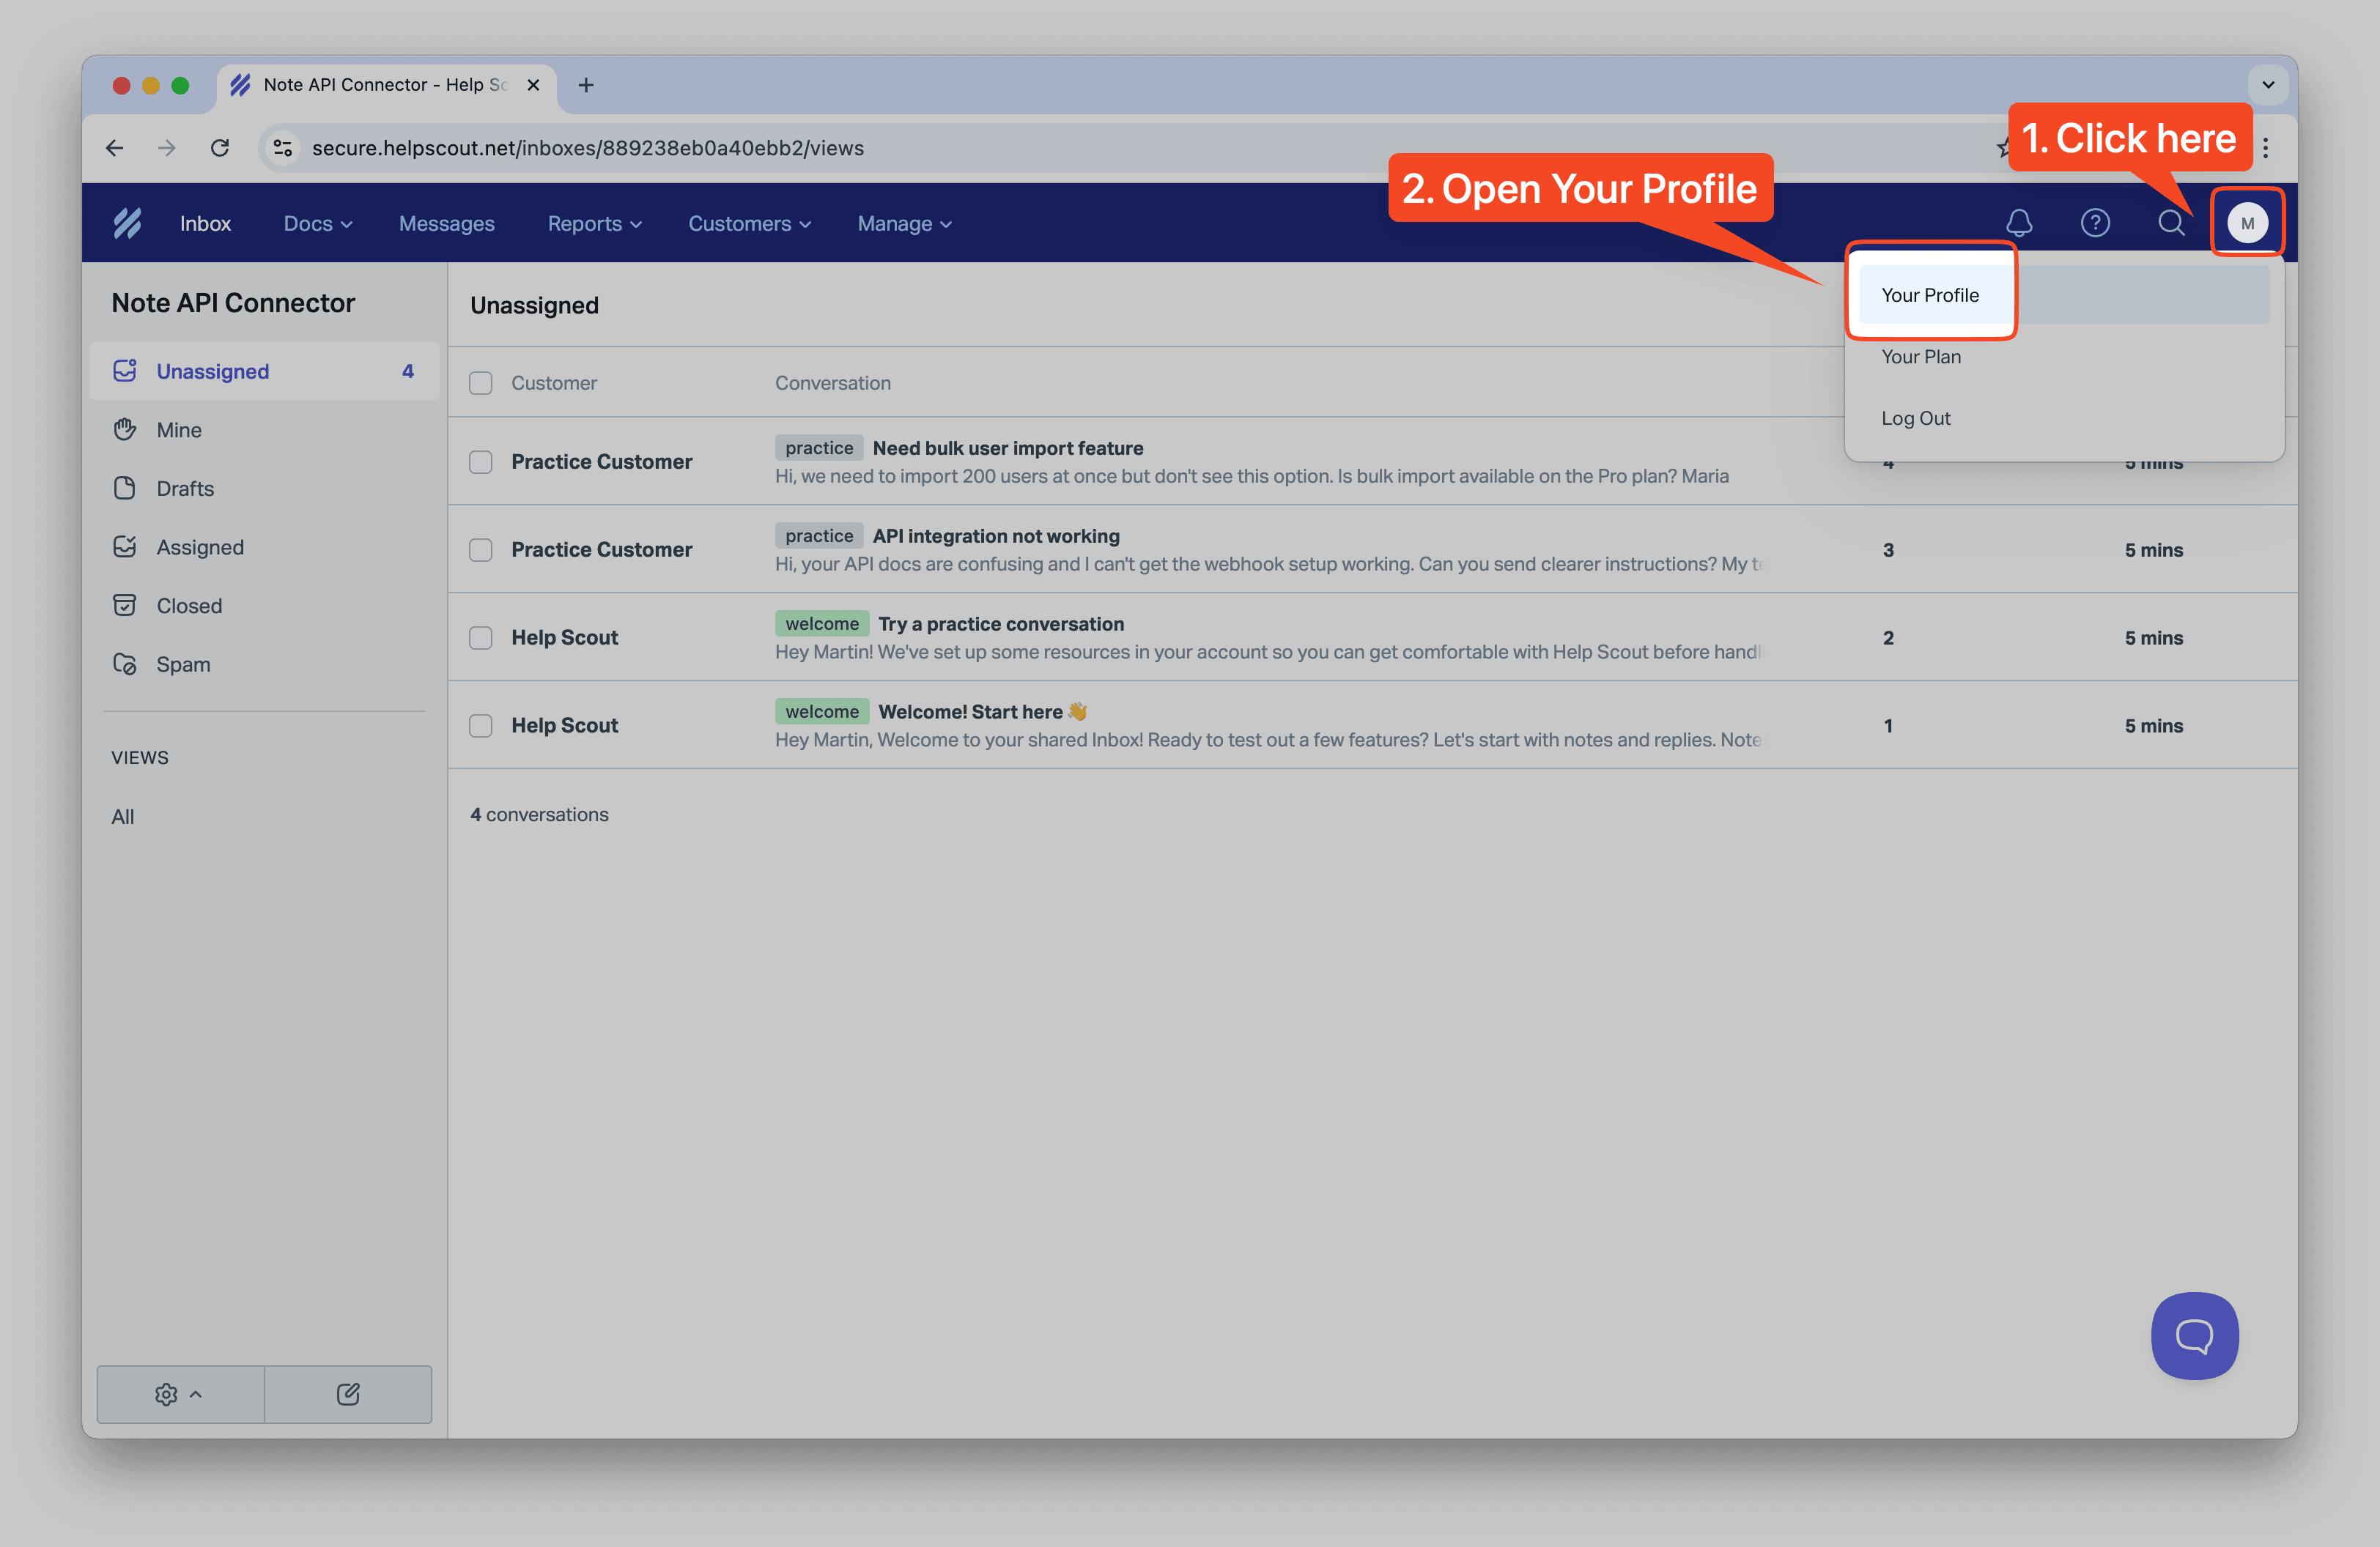Click the Unassigned folder icon in sidebar
This screenshot has height=1547, width=2380.
[x=125, y=371]
